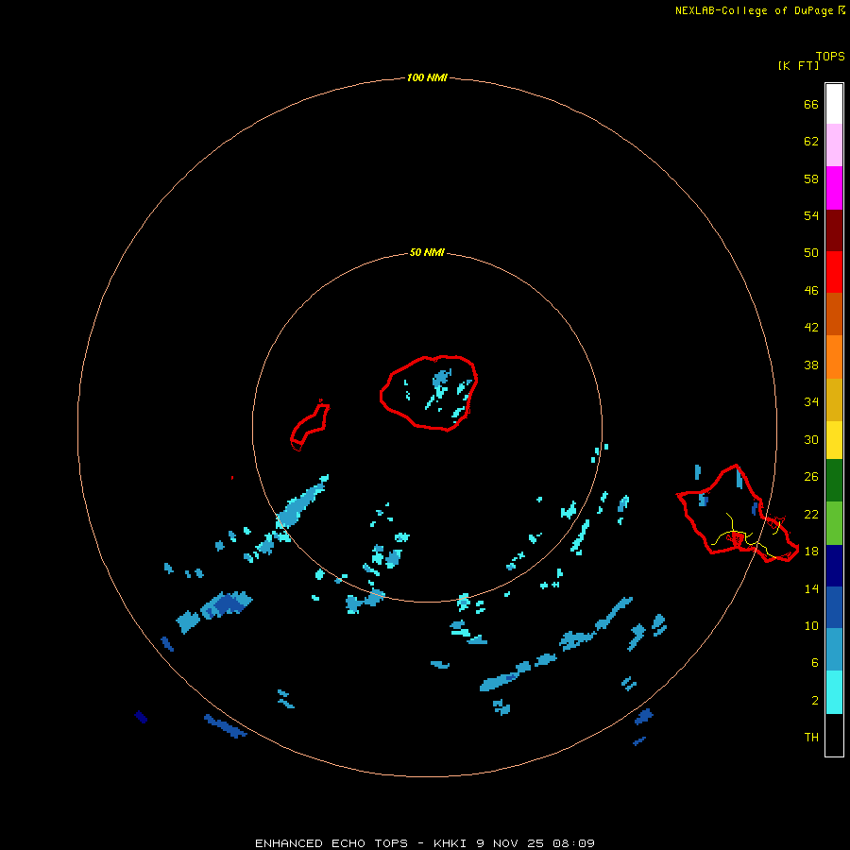850x850 pixels.
Task: Click the 46 value on the legend
Action: click(x=811, y=291)
